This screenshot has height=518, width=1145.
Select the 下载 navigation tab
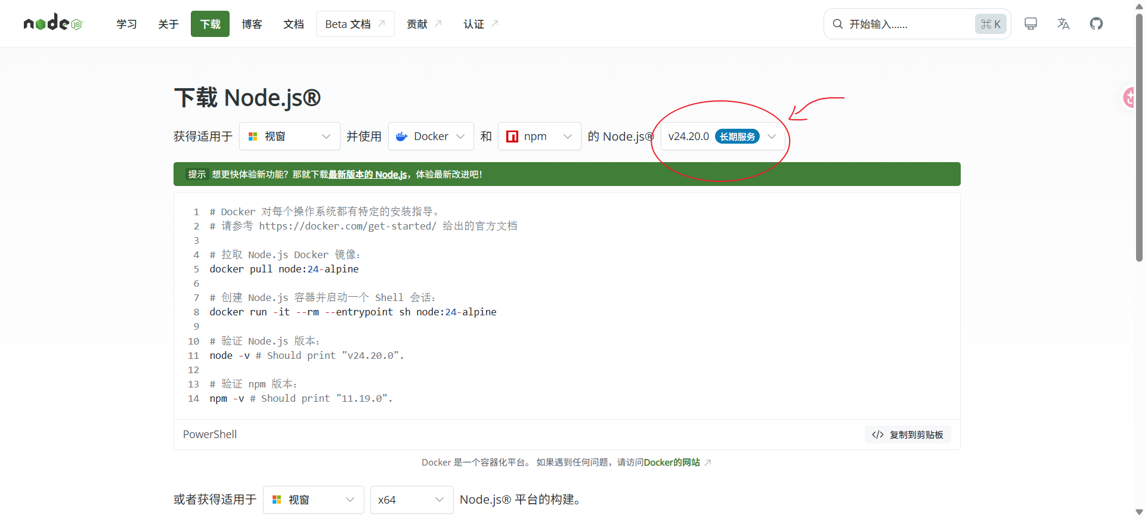coord(211,24)
